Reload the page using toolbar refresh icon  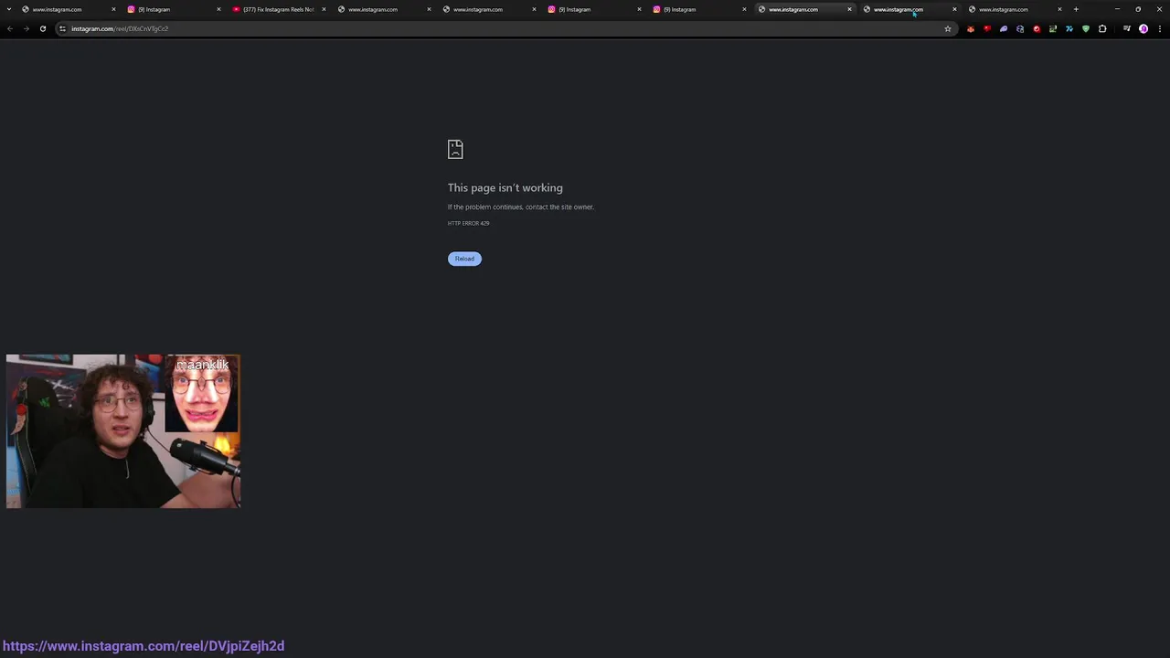coord(42,28)
